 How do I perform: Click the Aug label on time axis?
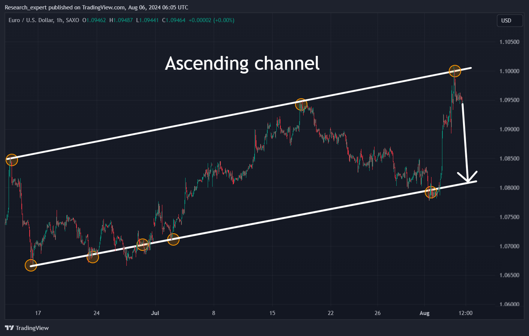(x=424, y=313)
